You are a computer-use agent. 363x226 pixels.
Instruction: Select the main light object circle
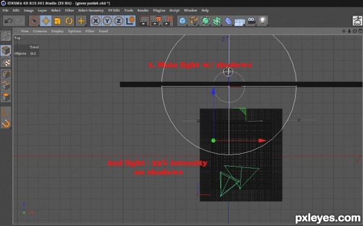(x=228, y=72)
